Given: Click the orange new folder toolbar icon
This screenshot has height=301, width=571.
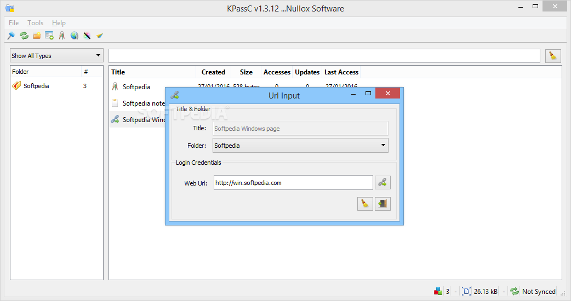Looking at the screenshot, I should point(37,36).
